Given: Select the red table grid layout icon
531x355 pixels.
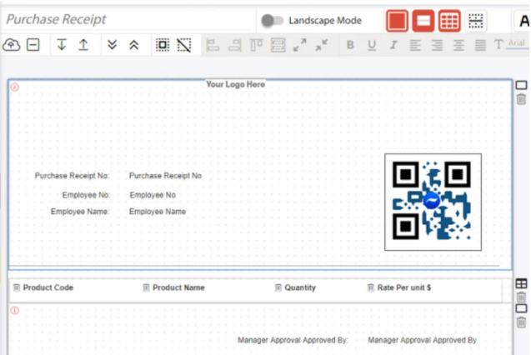Looking at the screenshot, I should point(449,21).
